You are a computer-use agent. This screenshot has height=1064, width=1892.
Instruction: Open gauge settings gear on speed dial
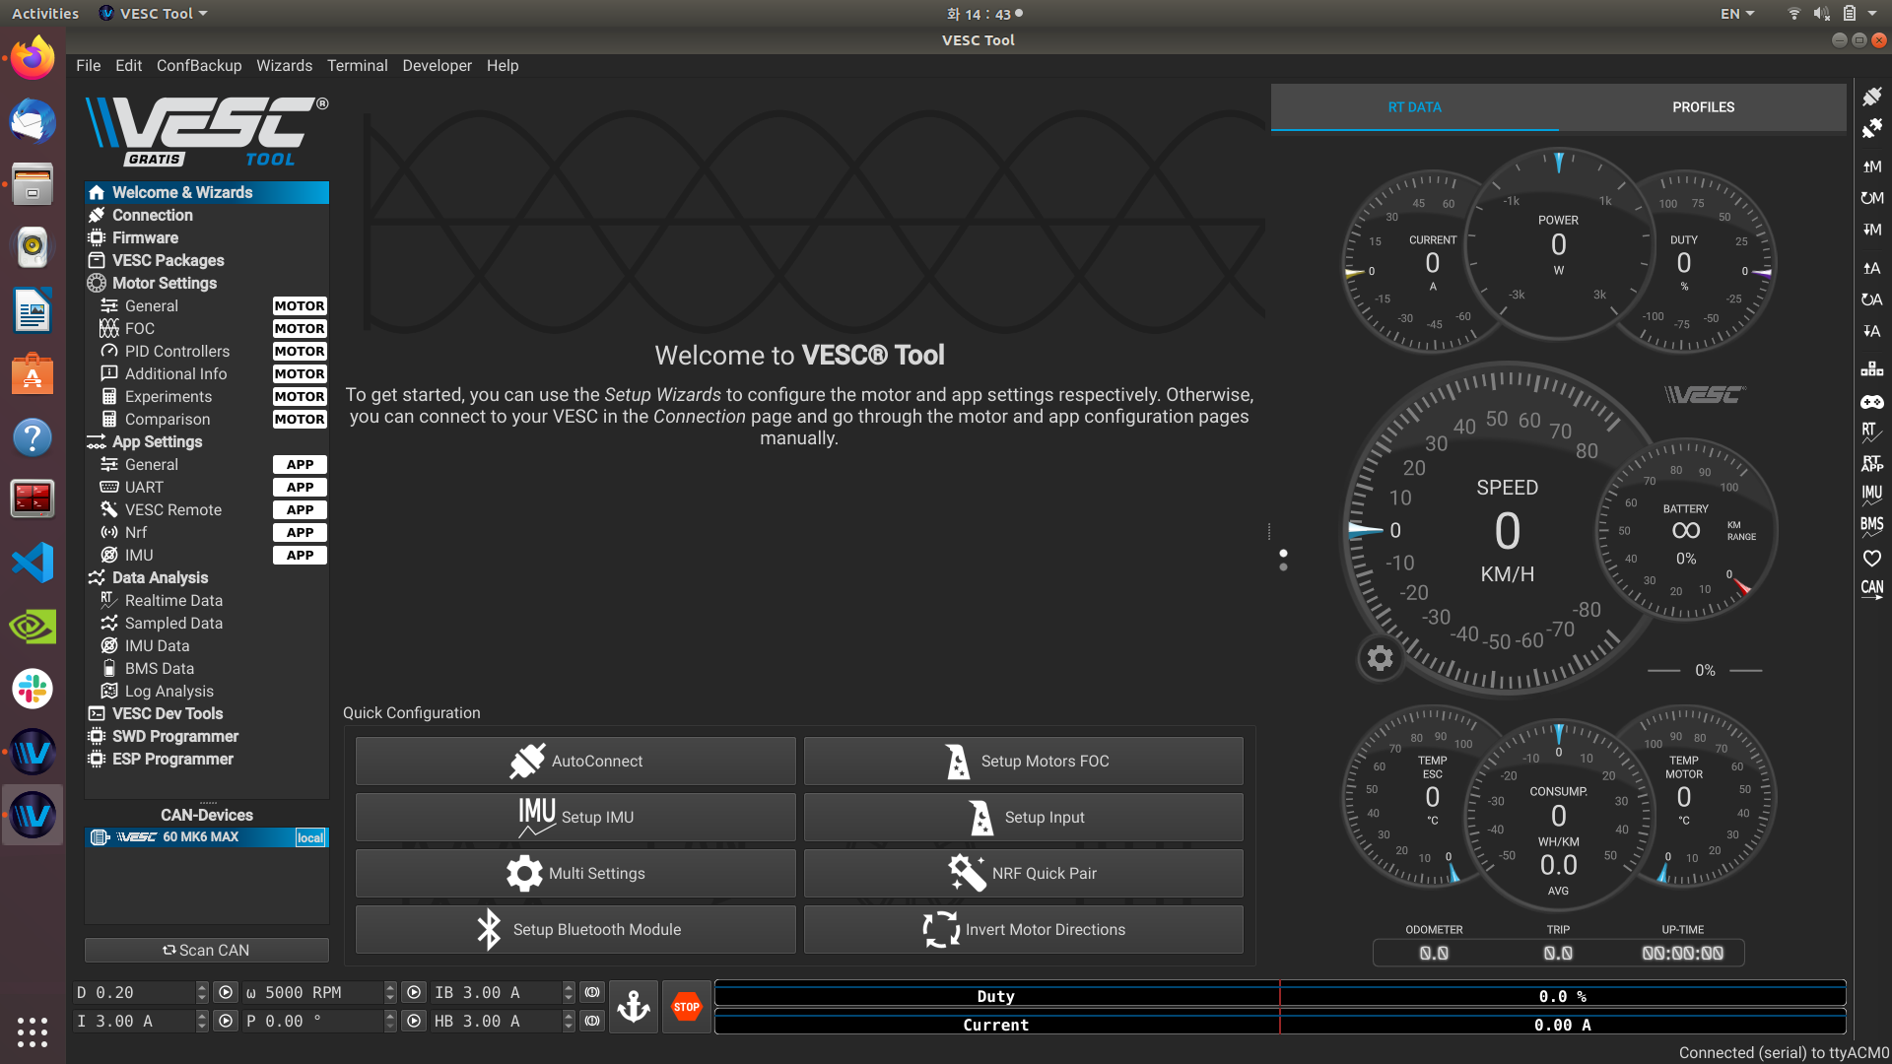point(1380,658)
